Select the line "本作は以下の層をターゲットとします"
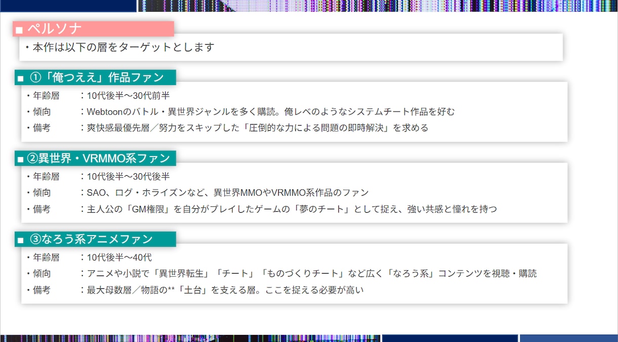 [x=124, y=47]
